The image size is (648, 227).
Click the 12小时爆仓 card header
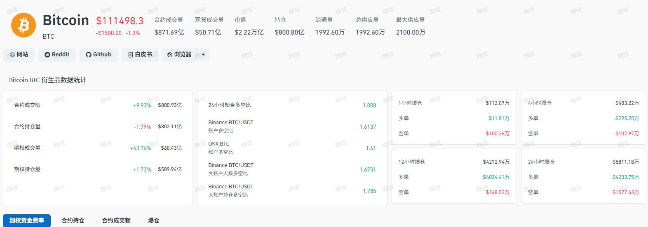pos(454,162)
